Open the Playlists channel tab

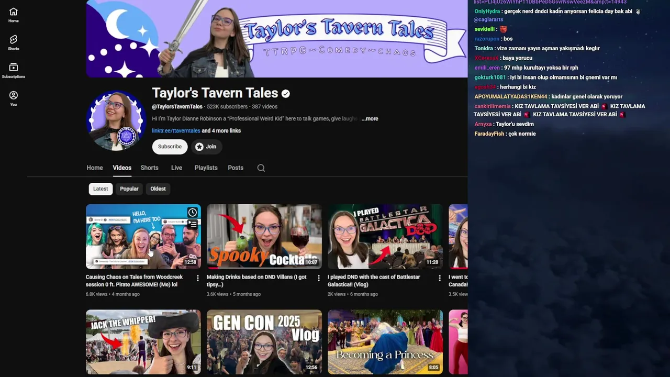click(x=206, y=168)
